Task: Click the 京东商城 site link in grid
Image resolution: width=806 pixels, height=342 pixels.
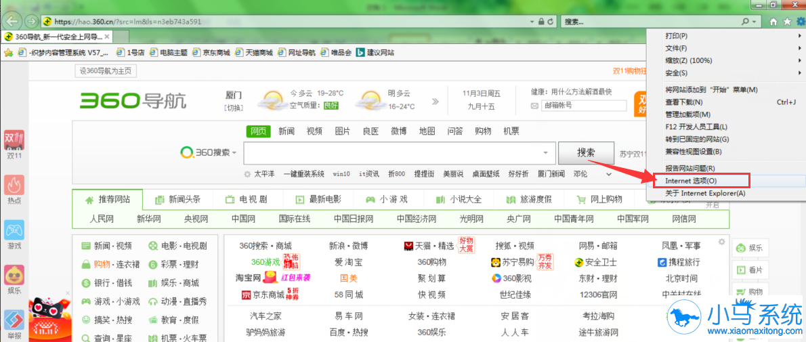Action: [263, 295]
